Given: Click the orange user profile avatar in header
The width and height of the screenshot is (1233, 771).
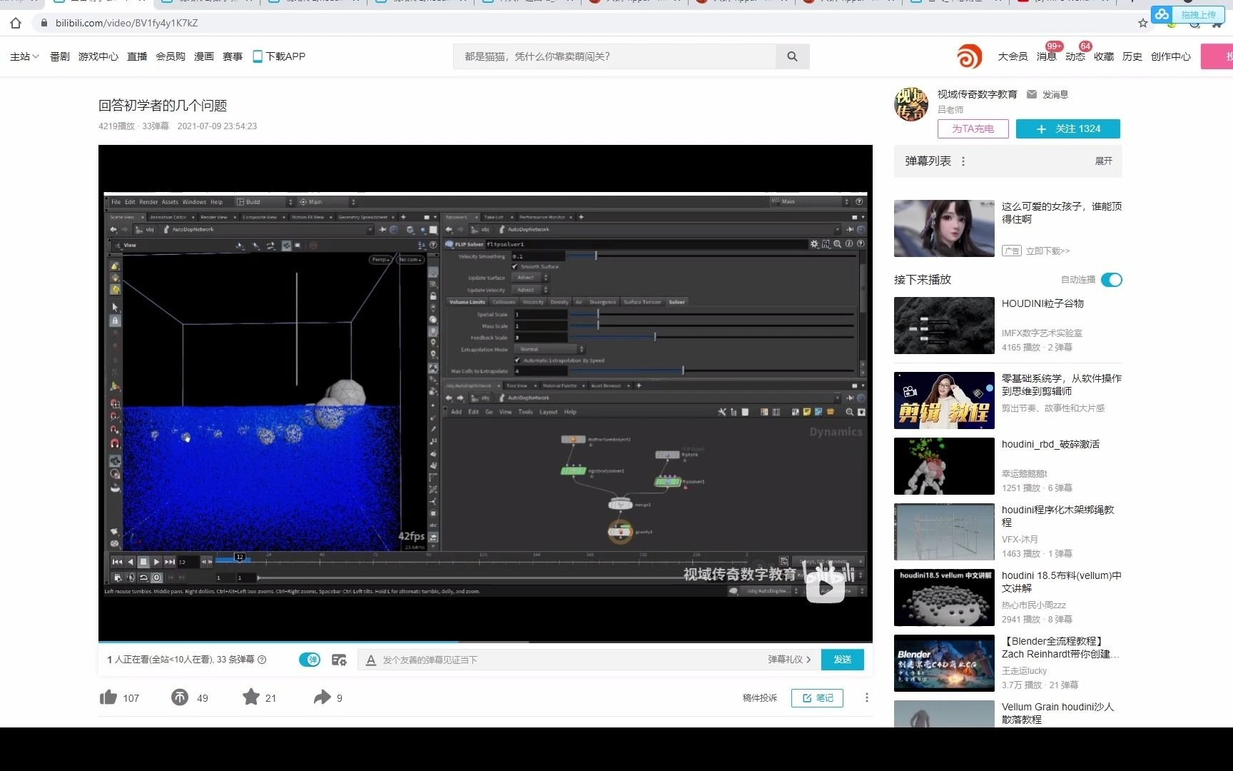Looking at the screenshot, I should point(969,56).
